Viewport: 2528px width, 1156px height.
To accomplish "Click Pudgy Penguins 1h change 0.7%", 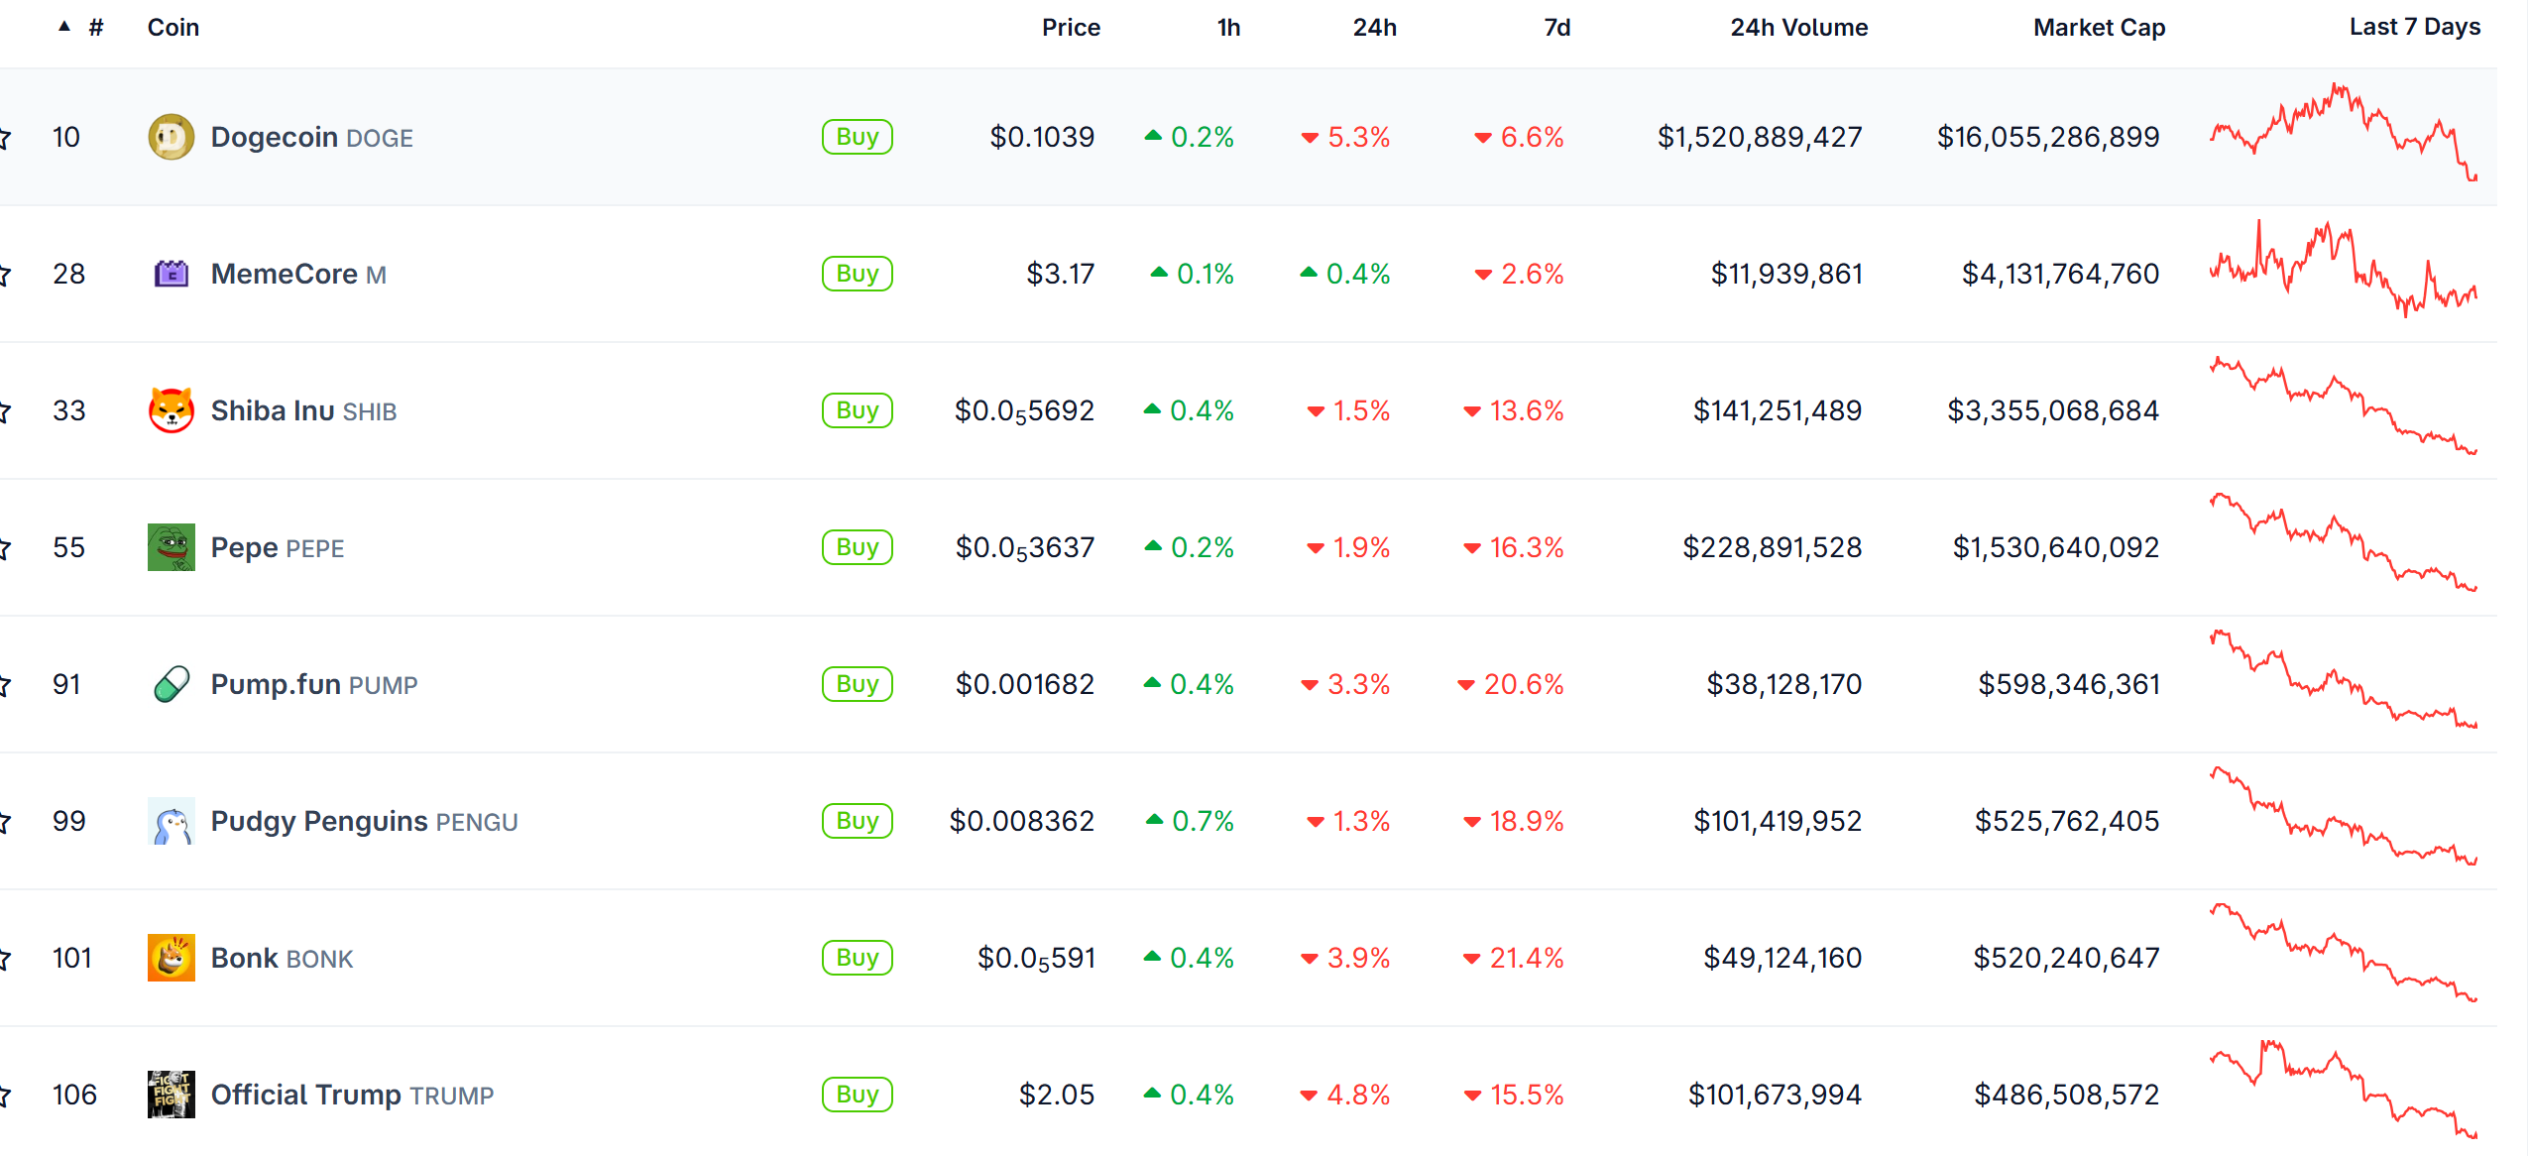I will pyautogui.click(x=1190, y=821).
